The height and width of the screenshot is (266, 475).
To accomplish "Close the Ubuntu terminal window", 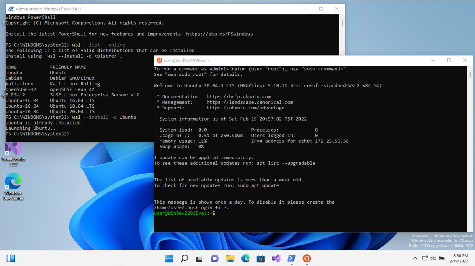I will (x=465, y=60).
